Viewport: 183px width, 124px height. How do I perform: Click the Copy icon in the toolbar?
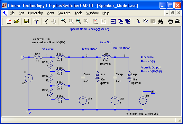point(145,21)
